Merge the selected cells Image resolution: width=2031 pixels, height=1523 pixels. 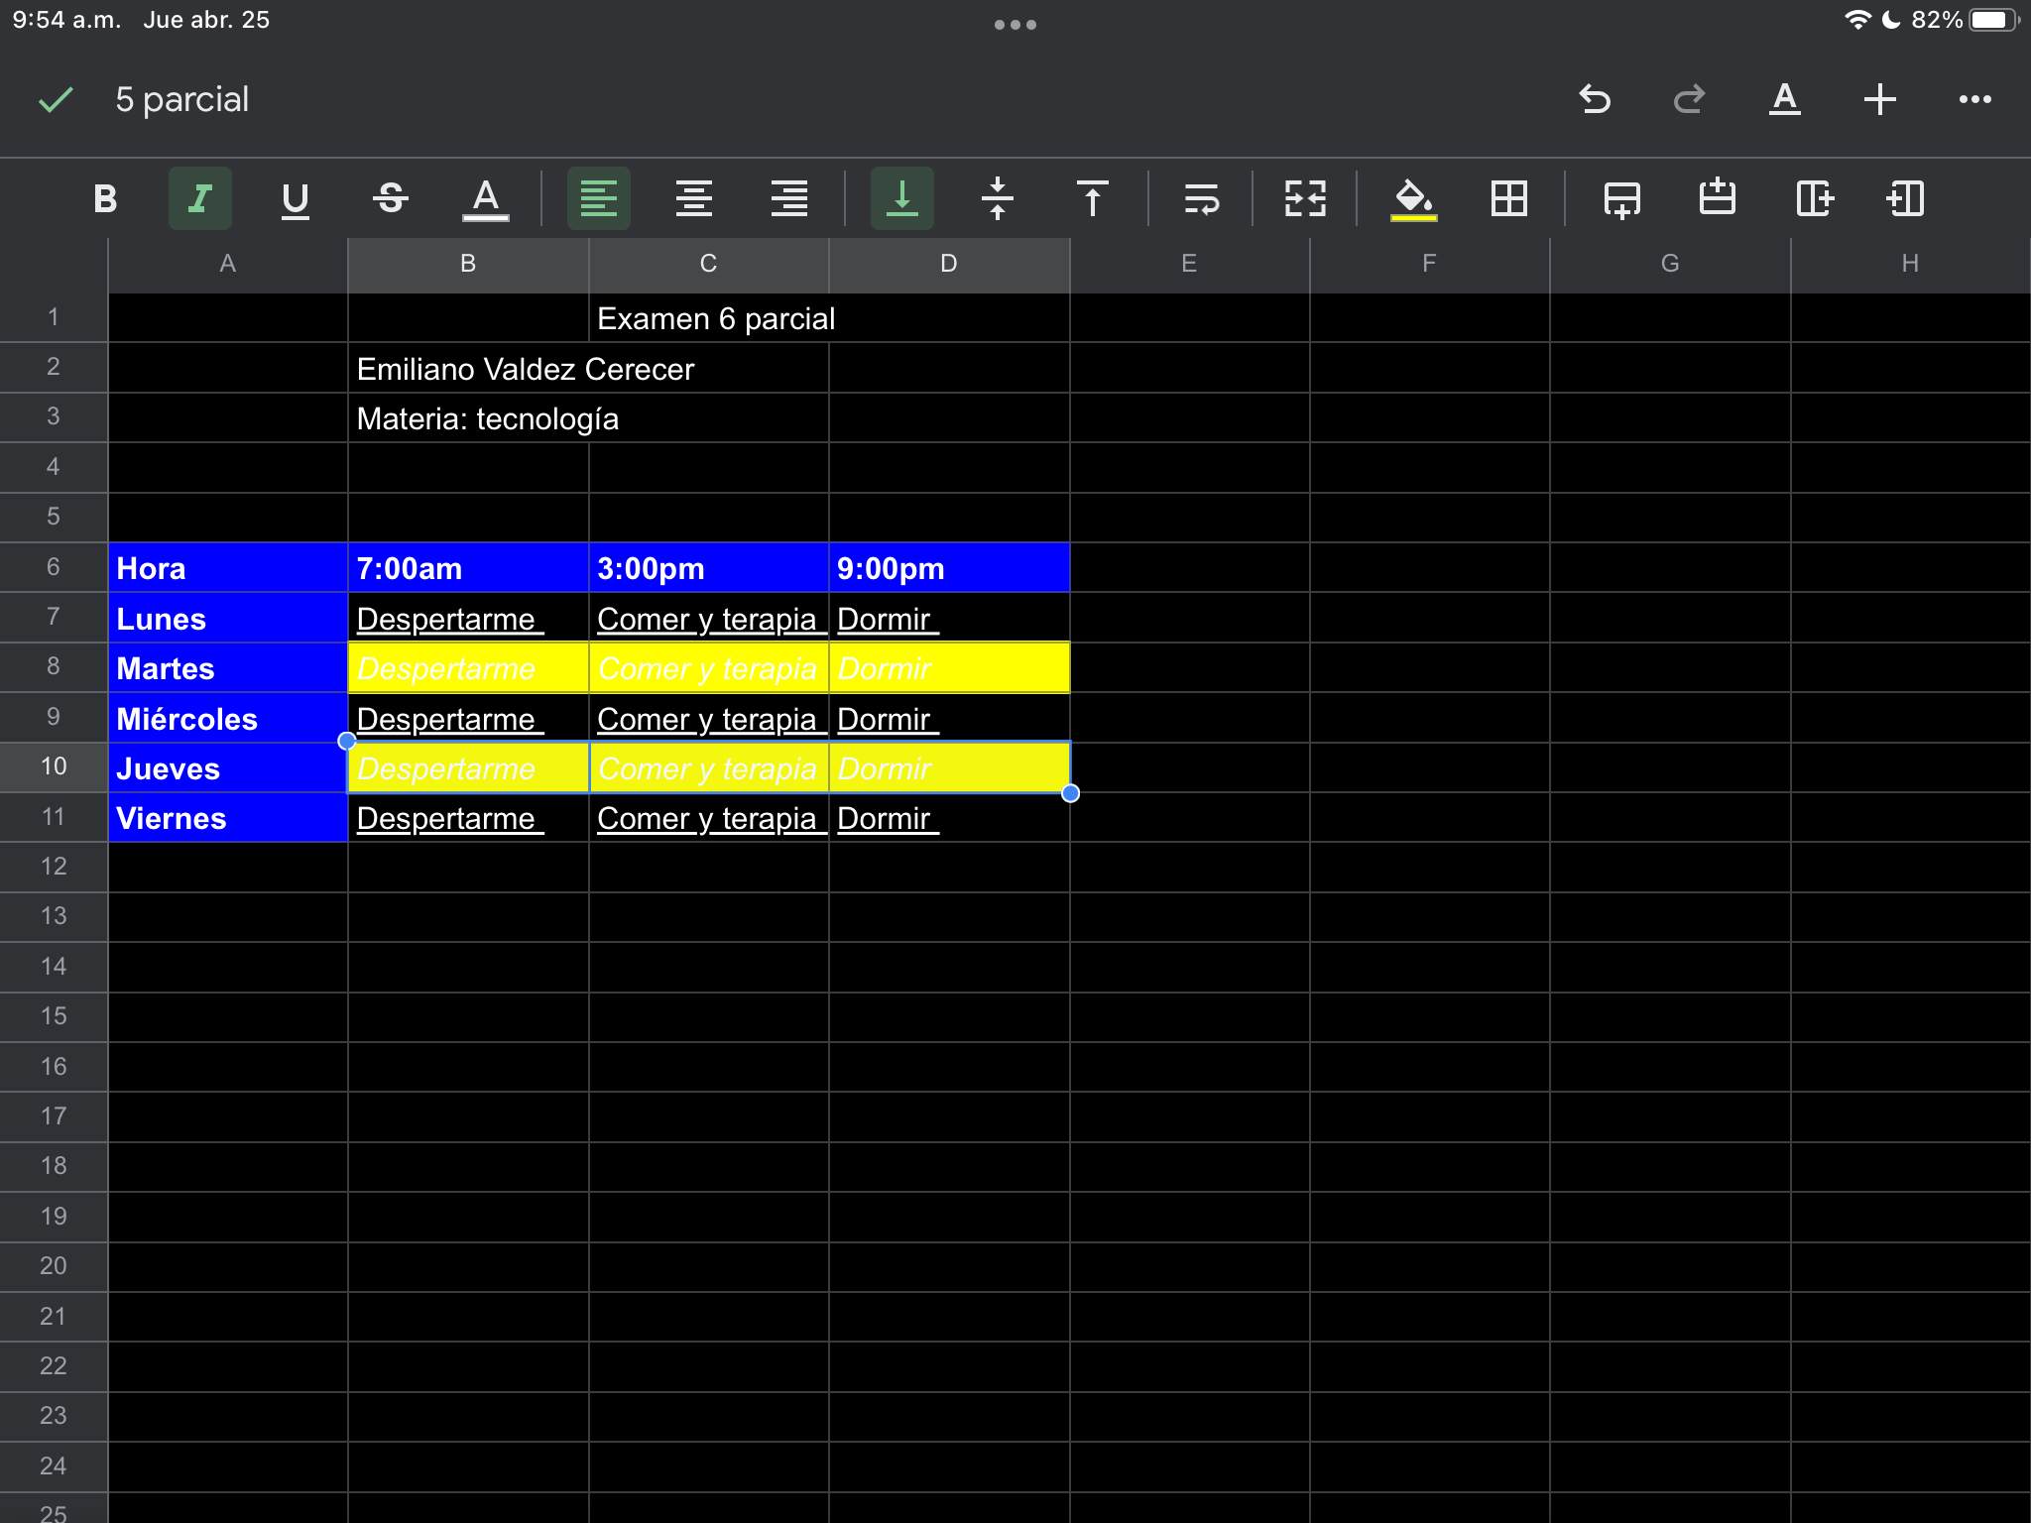1305,198
